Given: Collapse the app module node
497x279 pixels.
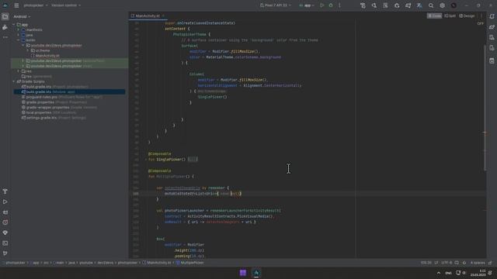Looking at the screenshot, I should coord(14,24).
